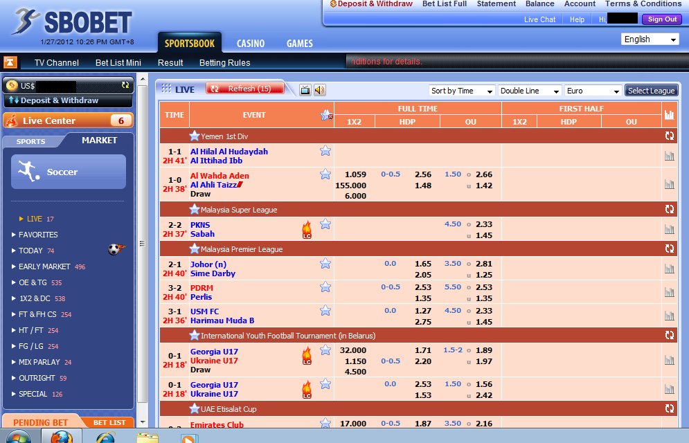Click the soccer ball icon beside TODAY

[x=116, y=249]
